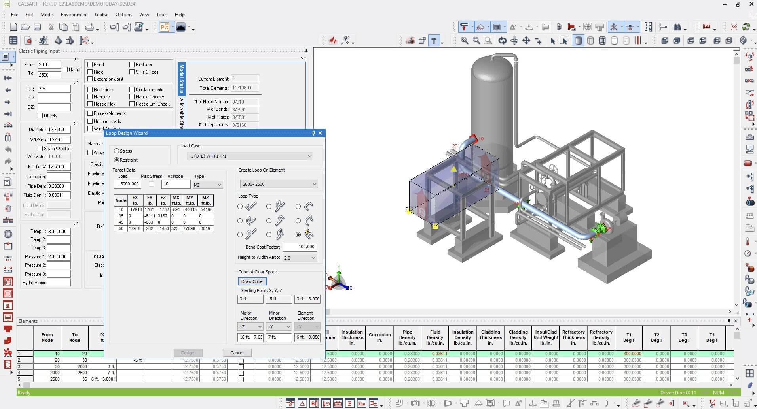Enable the Bend checkbox
The width and height of the screenshot is (757, 409).
point(90,65)
